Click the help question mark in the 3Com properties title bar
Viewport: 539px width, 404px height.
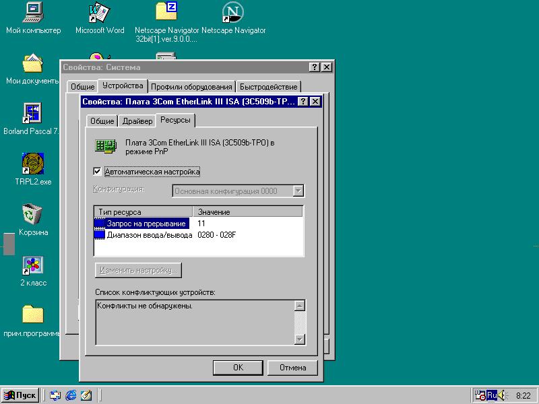click(303, 102)
